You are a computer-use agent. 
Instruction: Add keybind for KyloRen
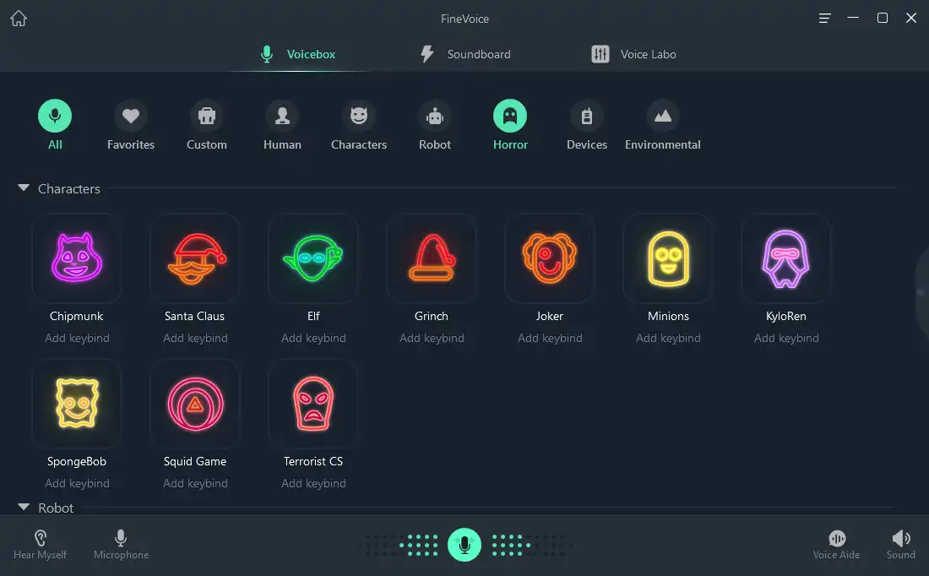point(786,338)
